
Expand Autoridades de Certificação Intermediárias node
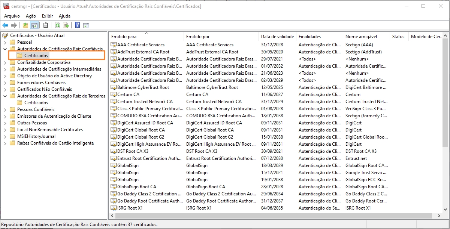pyautogui.click(x=5, y=69)
